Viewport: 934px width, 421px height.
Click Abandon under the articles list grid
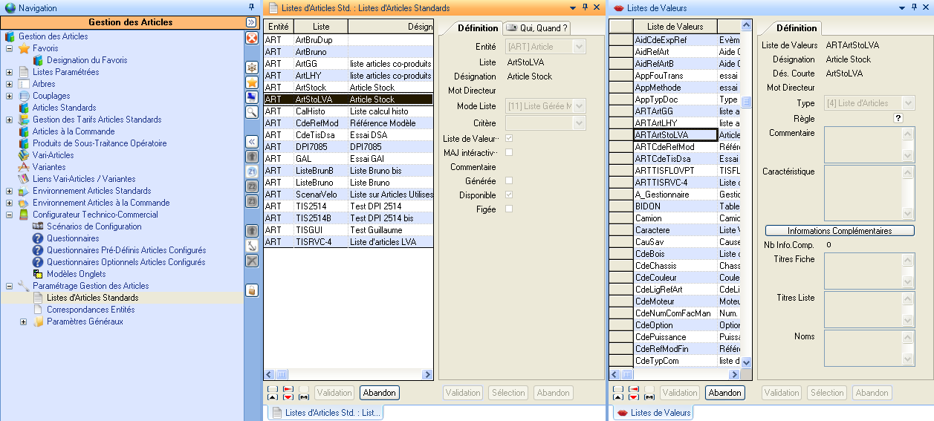click(380, 393)
